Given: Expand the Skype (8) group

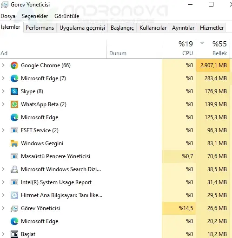Looking at the screenshot, I should tap(3, 91).
